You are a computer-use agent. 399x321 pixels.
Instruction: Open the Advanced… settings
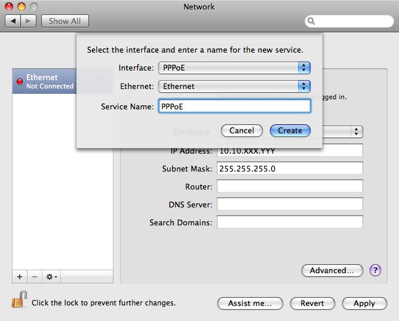point(332,270)
